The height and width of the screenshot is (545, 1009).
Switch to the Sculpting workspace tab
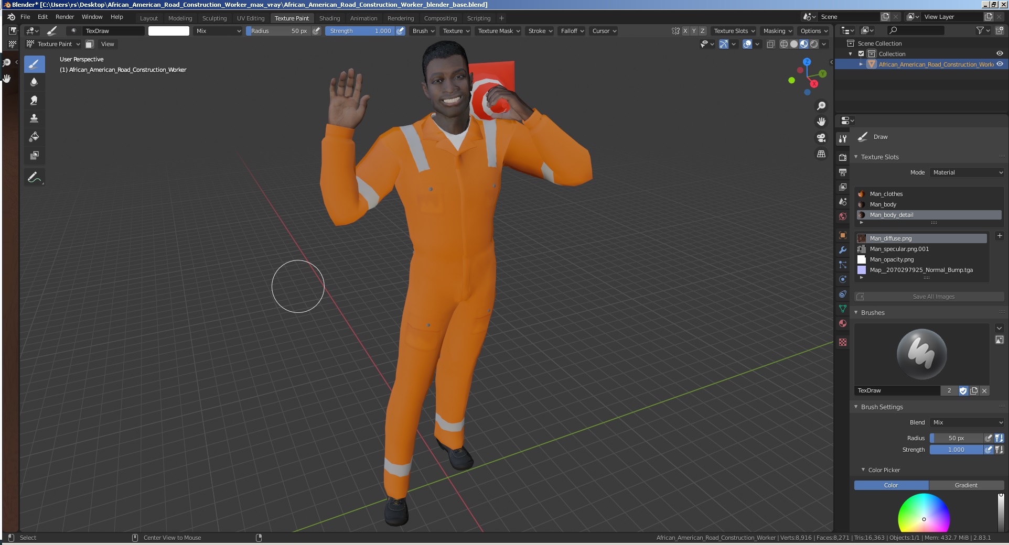point(214,18)
